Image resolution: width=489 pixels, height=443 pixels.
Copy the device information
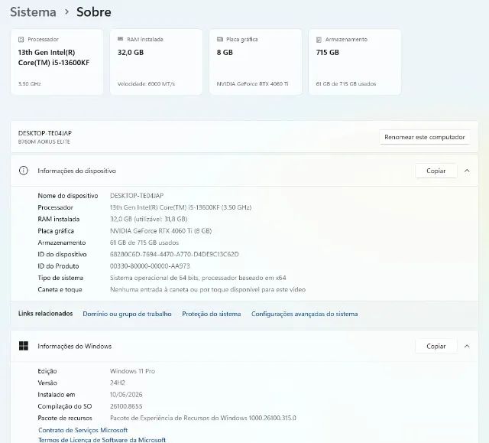tap(436, 171)
